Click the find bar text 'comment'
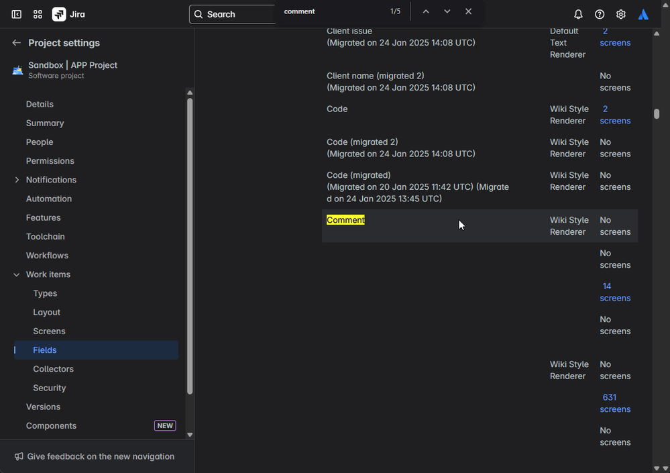 coord(299,11)
